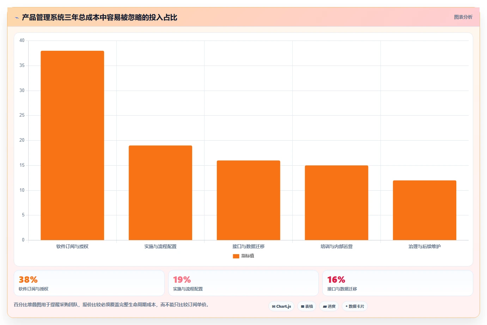The image size is (487, 325).
Task: Select the 实施与流程配置 bar in chart
Action: coord(160,193)
